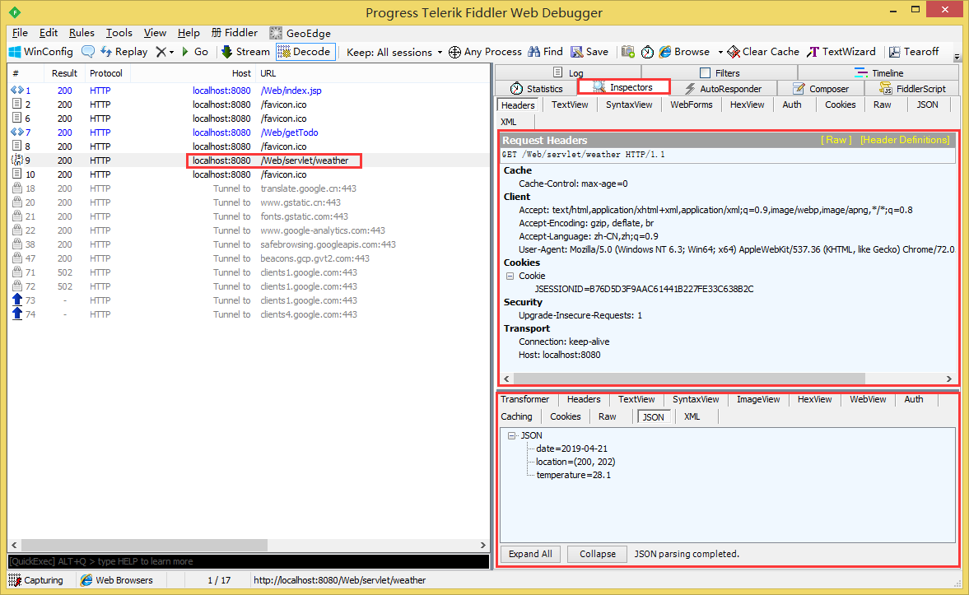Viewport: 969px width, 595px height.
Task: Click session 71 lock icon
Action: coord(17,272)
